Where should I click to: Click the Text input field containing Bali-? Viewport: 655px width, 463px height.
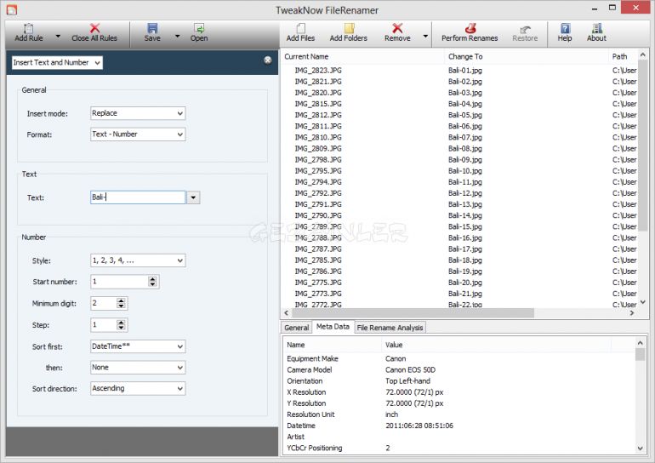point(138,197)
